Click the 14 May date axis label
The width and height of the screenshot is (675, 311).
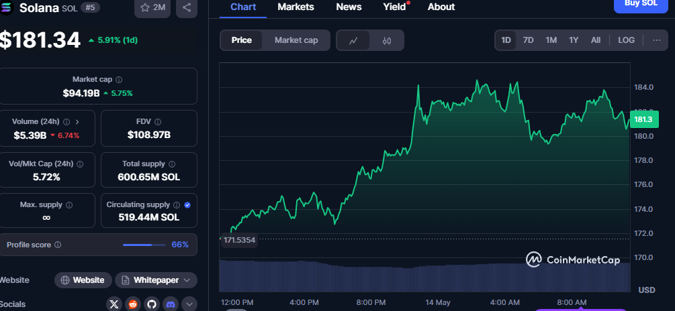(437, 302)
